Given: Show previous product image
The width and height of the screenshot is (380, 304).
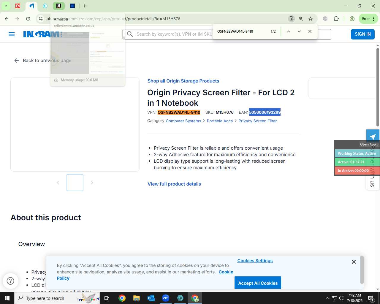Looking at the screenshot, I should [x=58, y=183].
